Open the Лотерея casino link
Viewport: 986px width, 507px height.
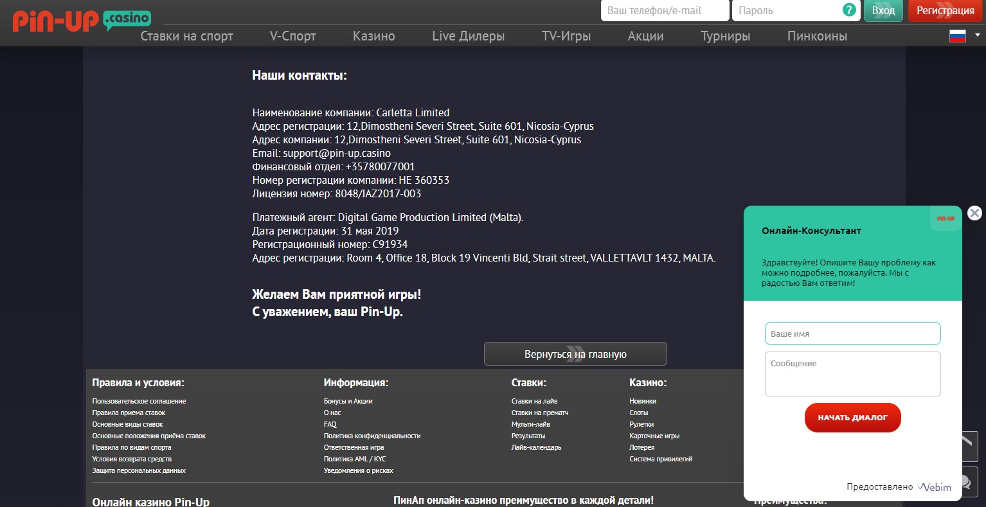(x=642, y=447)
